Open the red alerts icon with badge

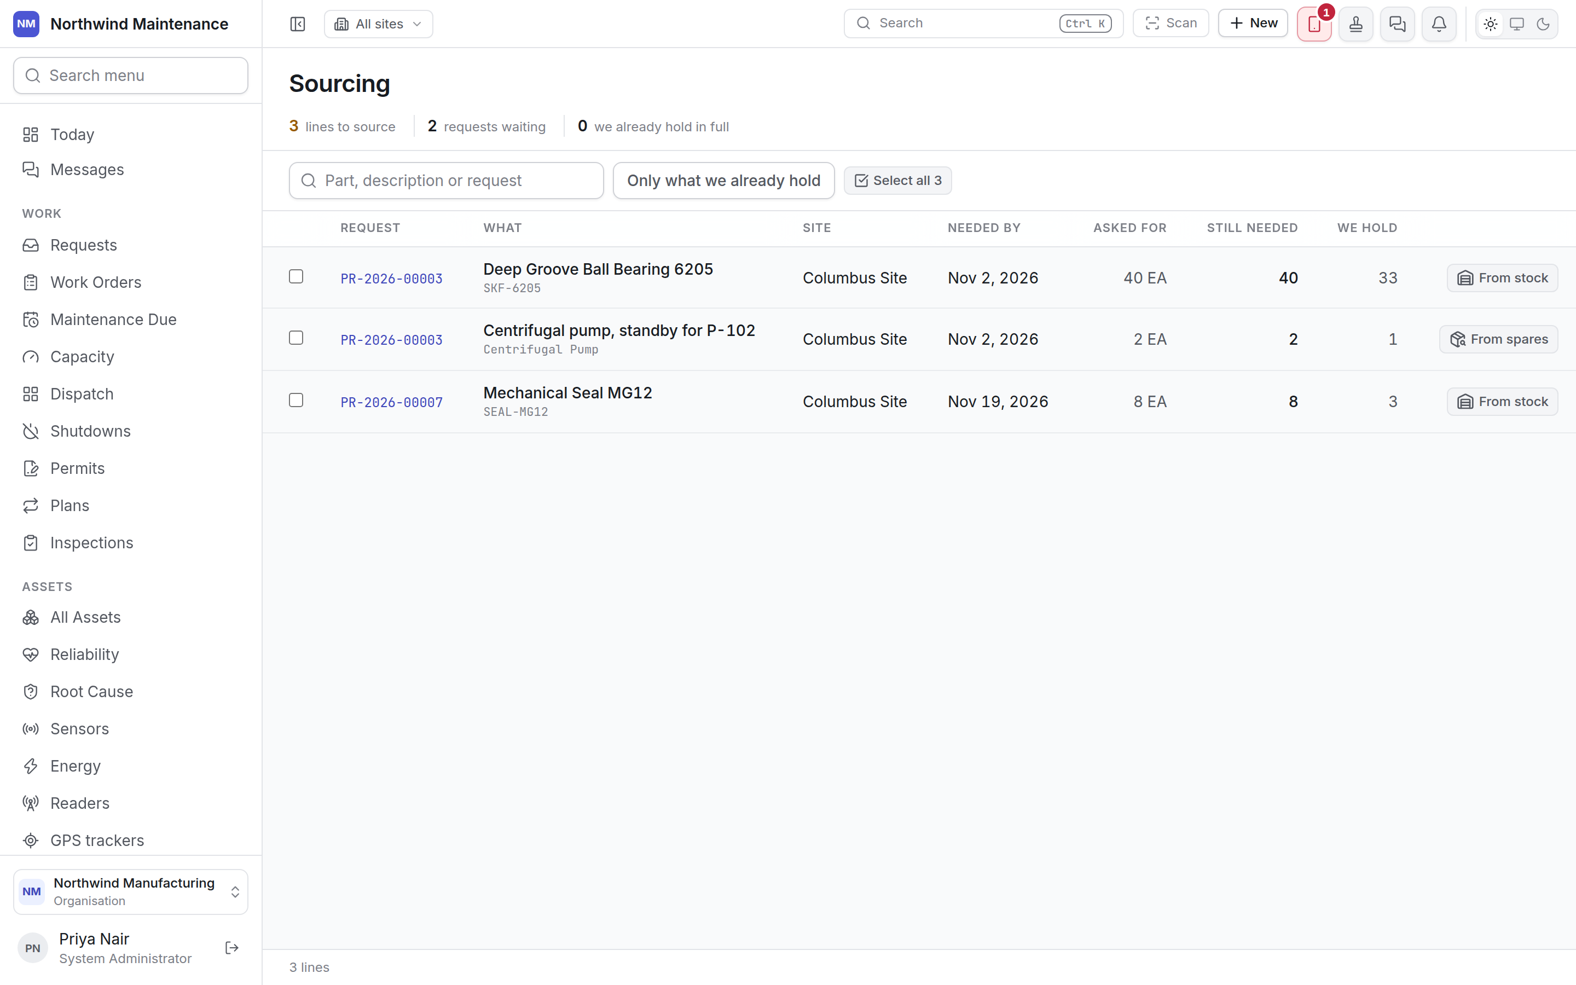click(1314, 24)
